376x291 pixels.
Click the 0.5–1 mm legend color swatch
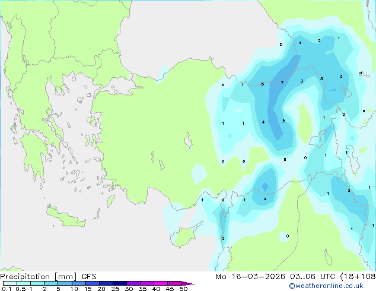[24, 283]
